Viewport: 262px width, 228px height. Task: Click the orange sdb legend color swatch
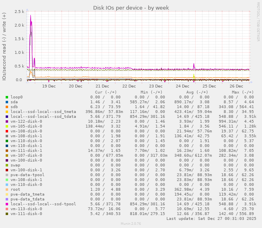[x=7, y=107]
